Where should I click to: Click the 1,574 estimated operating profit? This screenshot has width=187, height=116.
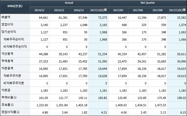(x=182, y=25)
